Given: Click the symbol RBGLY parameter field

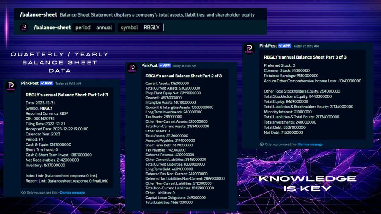Looking at the screenshot, I should 140,28.
